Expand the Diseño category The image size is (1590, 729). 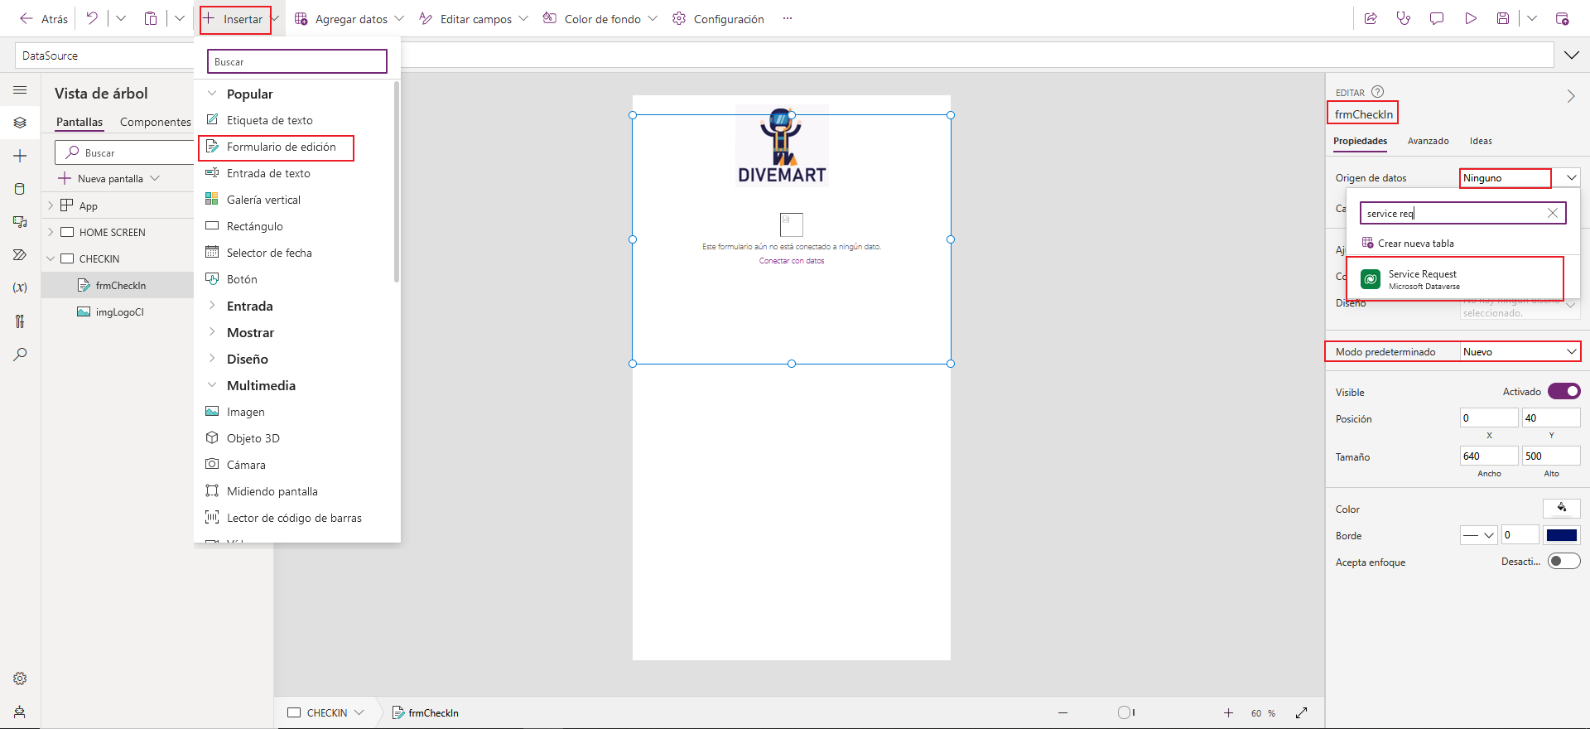pos(212,359)
